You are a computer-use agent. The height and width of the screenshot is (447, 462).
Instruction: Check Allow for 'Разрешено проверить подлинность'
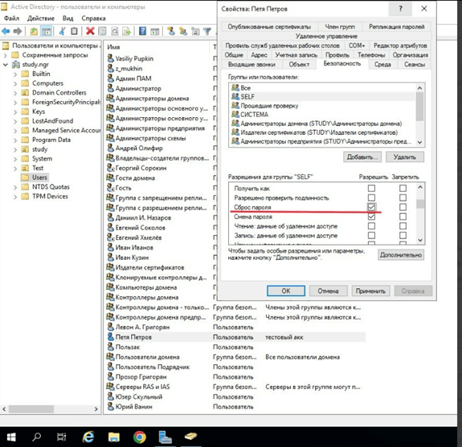[x=371, y=197]
